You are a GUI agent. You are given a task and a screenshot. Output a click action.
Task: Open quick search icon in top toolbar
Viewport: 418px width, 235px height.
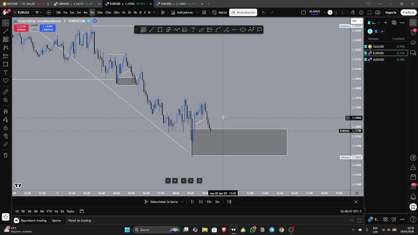click(x=353, y=12)
